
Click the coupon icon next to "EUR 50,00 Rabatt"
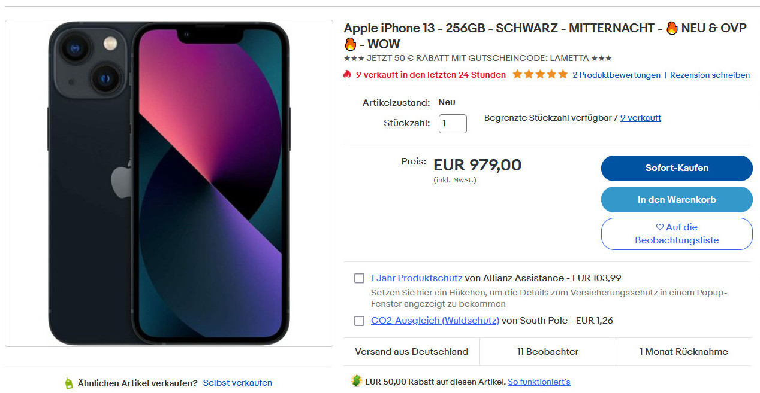point(357,382)
